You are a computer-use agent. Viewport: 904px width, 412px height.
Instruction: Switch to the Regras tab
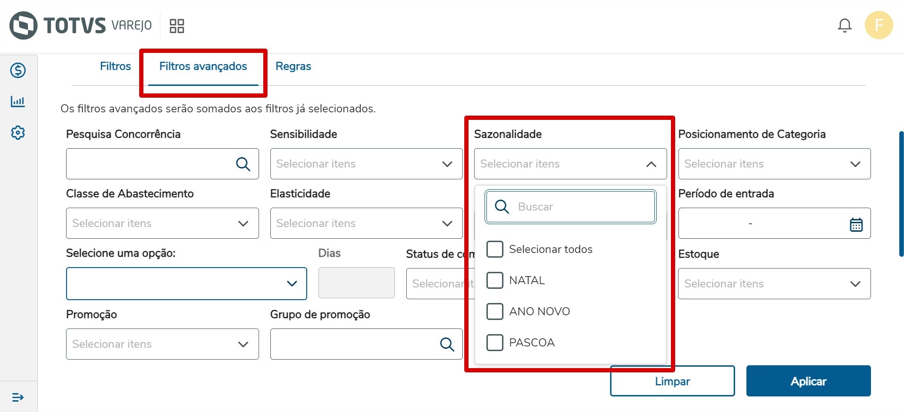[x=293, y=66]
